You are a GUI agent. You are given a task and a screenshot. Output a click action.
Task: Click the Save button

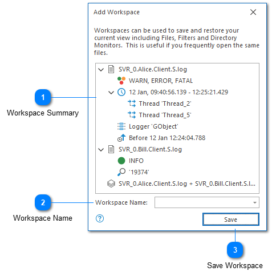pos(230,220)
